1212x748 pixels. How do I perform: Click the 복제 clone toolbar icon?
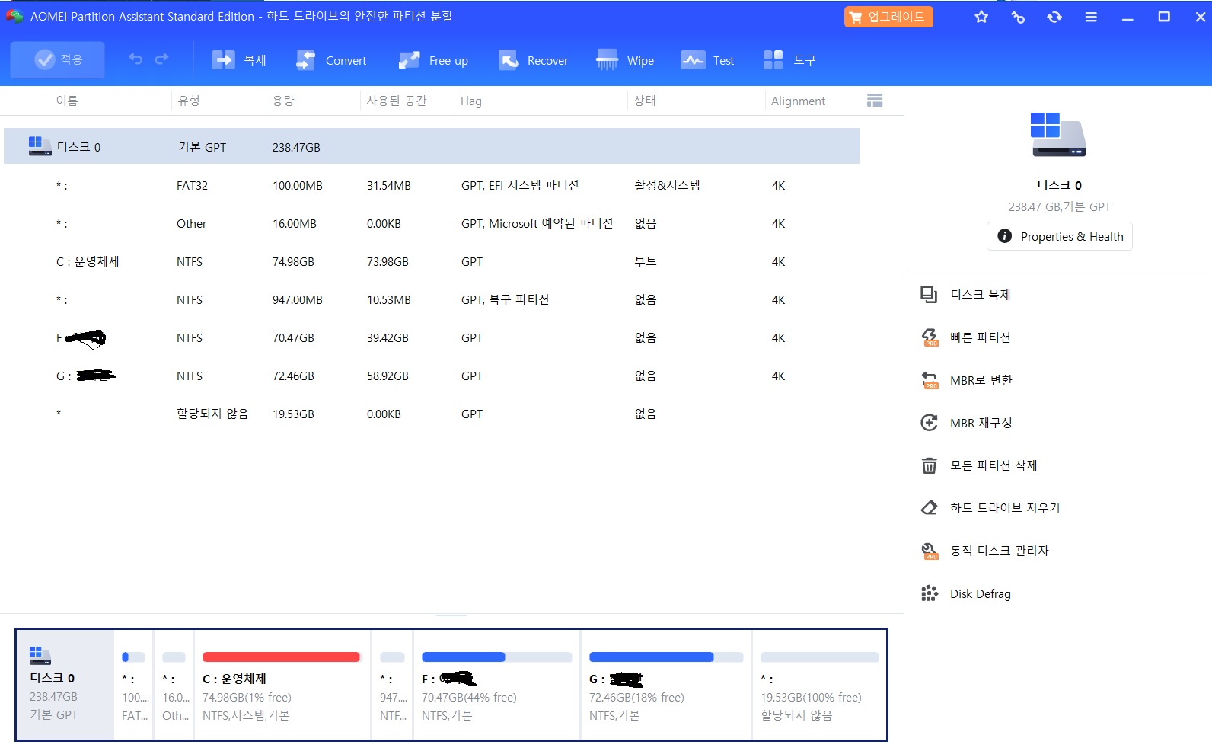click(x=223, y=60)
